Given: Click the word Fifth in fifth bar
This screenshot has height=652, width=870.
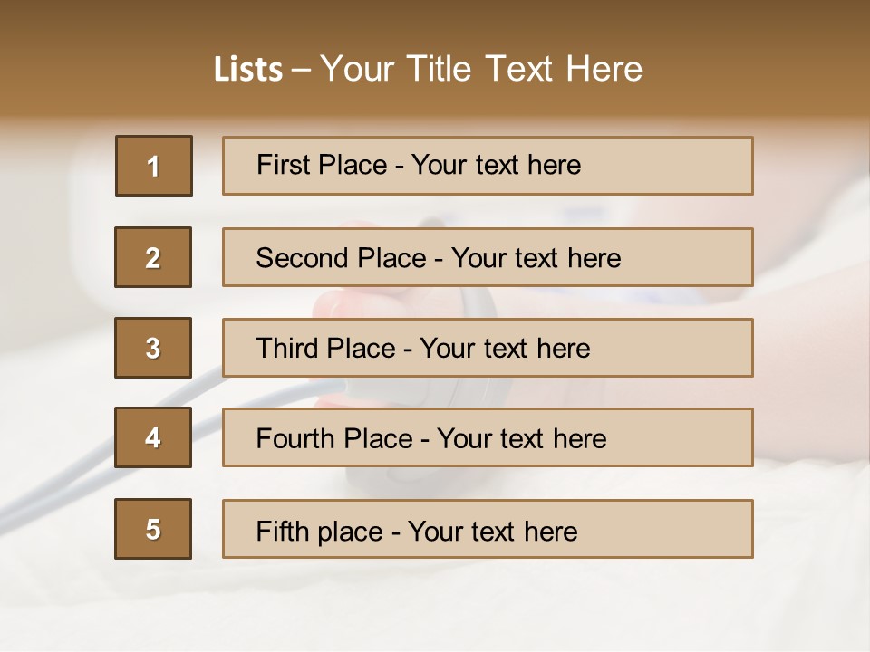Looking at the screenshot, I should click(x=282, y=532).
